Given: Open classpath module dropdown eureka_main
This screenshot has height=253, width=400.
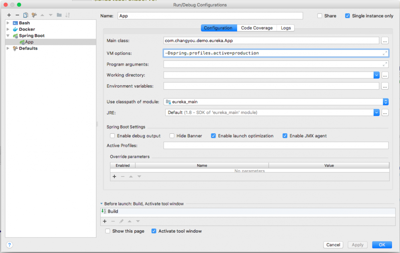Looking at the screenshot, I should click(x=386, y=102).
